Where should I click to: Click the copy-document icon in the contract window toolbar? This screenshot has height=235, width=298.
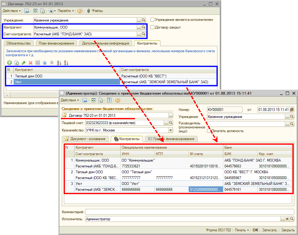coord(42,11)
